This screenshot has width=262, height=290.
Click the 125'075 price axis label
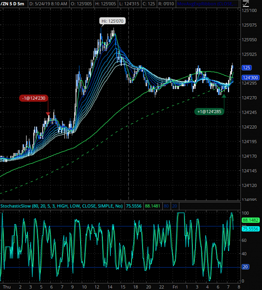click(x=249, y=25)
